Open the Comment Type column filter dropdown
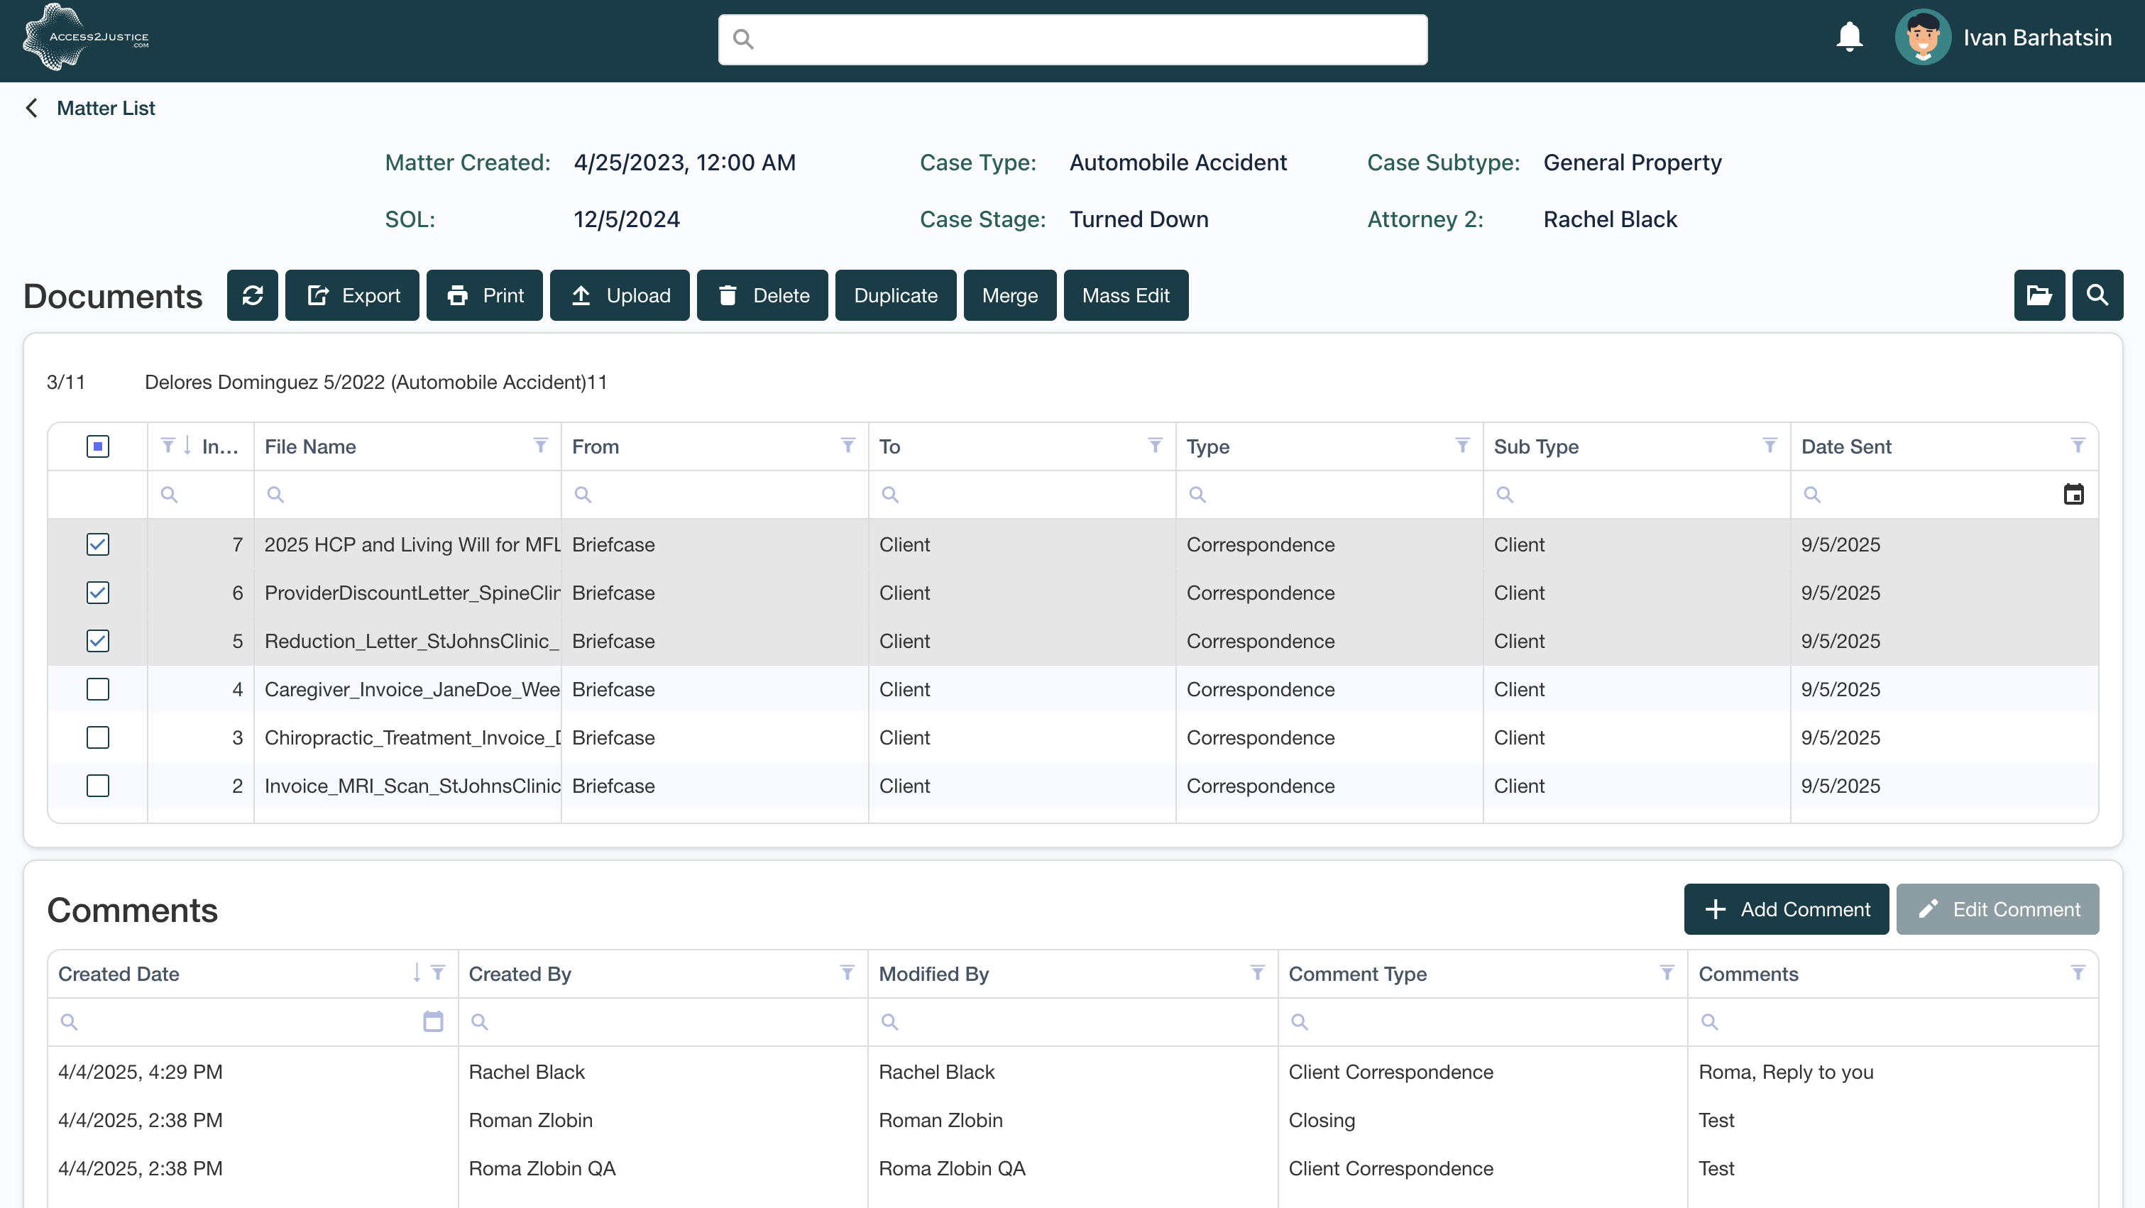This screenshot has height=1208, width=2145. pyautogui.click(x=1667, y=973)
